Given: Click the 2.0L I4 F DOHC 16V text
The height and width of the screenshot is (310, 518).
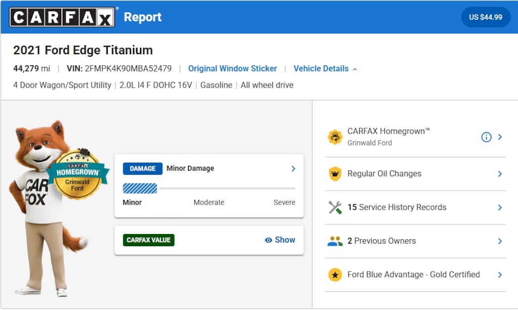Looking at the screenshot, I should (x=156, y=85).
